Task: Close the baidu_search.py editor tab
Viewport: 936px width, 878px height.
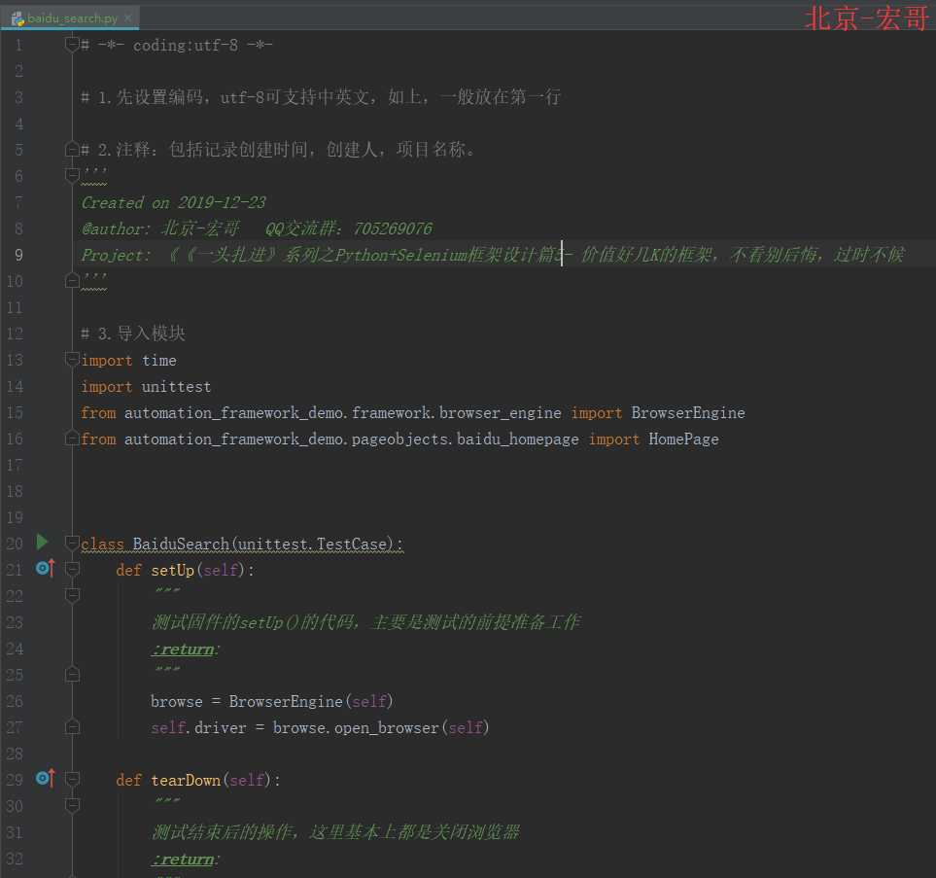Action: [x=127, y=18]
